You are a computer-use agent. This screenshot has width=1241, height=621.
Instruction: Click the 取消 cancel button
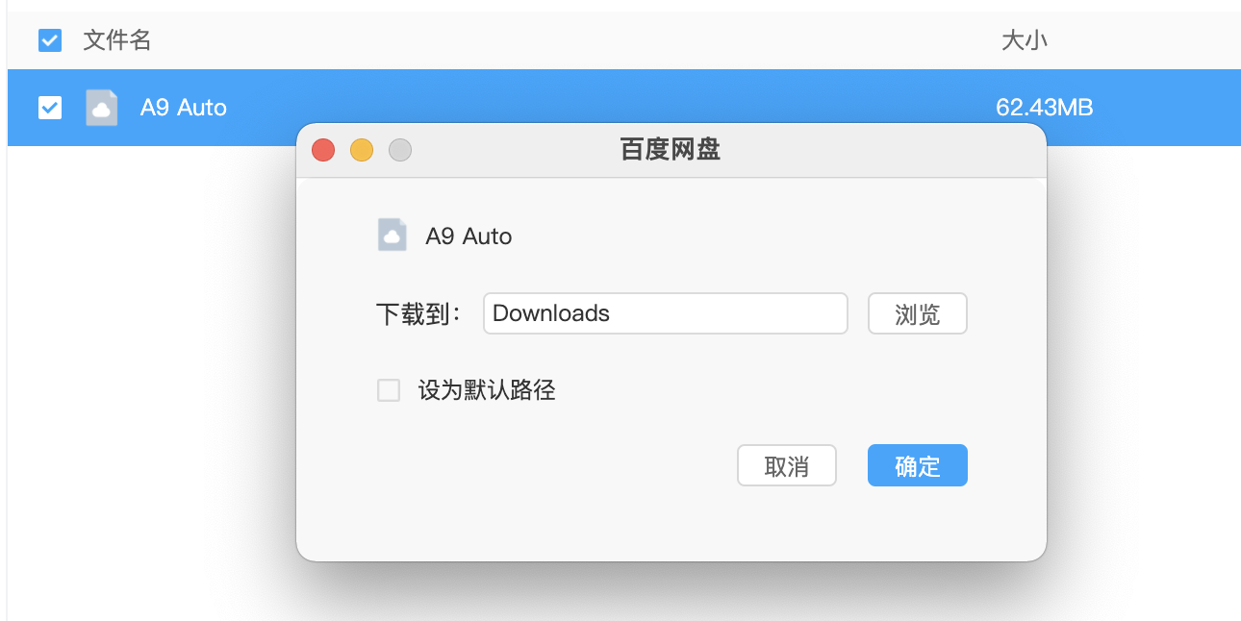pos(787,466)
